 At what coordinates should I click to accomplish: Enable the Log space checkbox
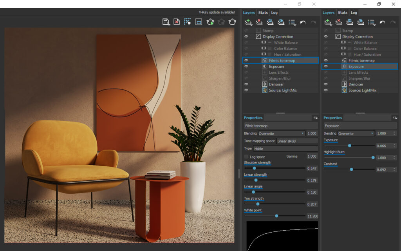pos(246,157)
